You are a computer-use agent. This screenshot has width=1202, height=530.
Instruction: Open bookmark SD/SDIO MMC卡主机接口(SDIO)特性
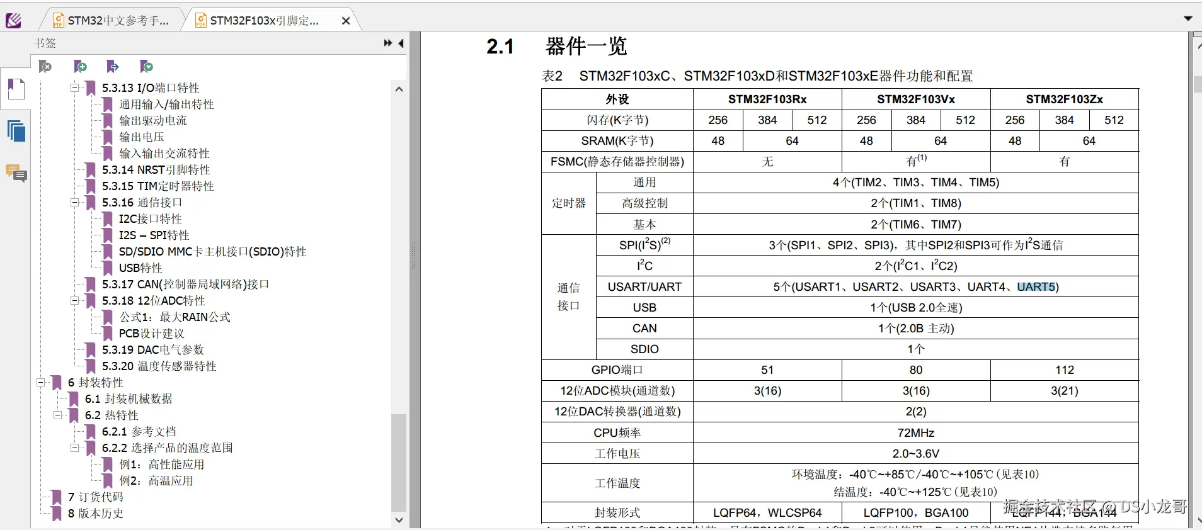pos(213,252)
